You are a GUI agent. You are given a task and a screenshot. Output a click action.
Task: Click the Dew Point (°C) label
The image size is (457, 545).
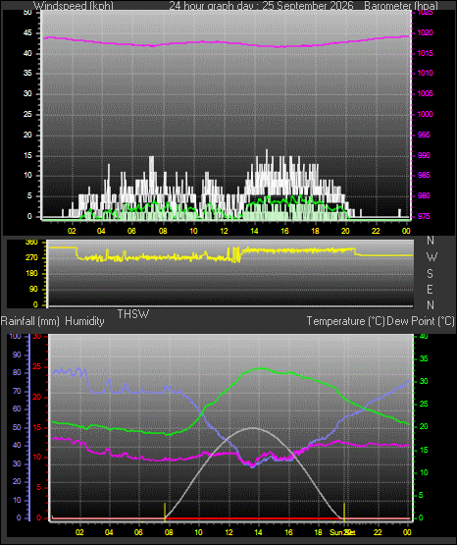420,321
